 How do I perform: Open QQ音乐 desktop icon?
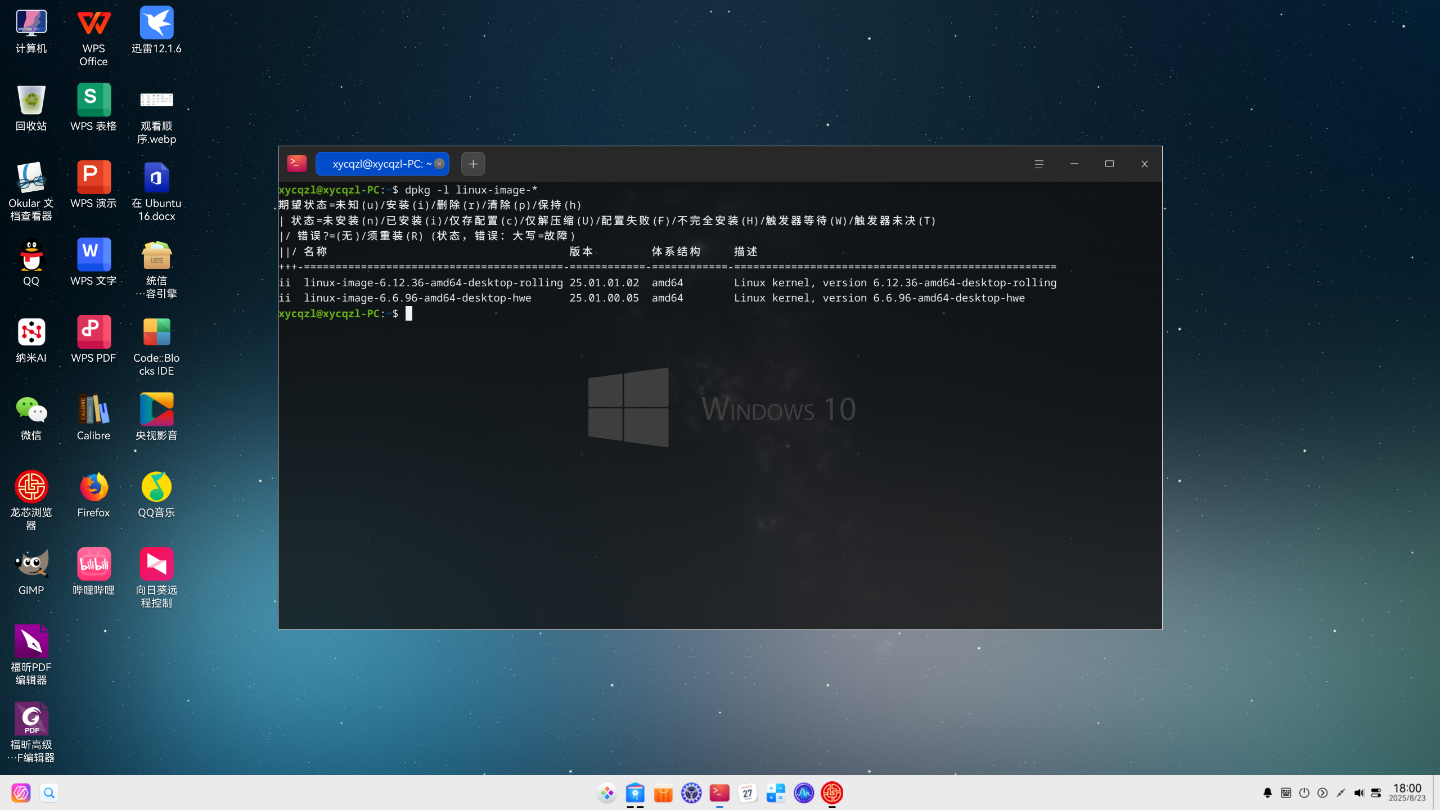pyautogui.click(x=156, y=495)
